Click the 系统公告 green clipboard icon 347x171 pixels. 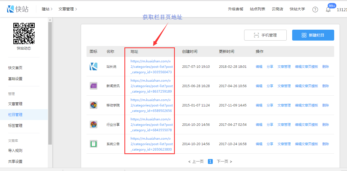point(94,144)
